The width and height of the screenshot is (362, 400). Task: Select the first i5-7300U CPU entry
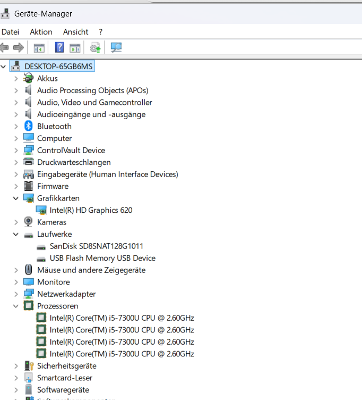coord(122,318)
